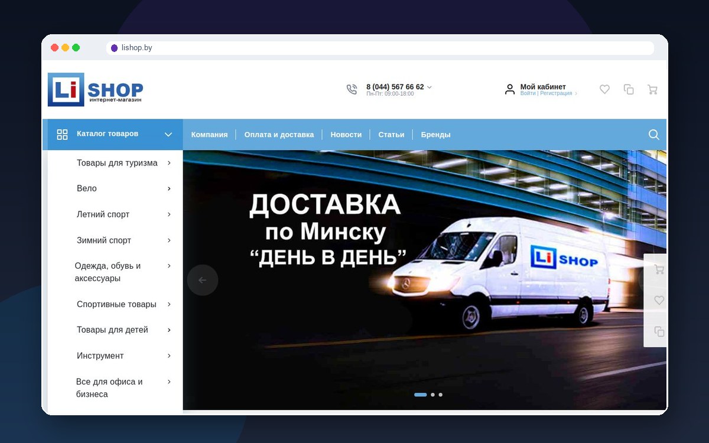Viewport: 709px width, 443px height.
Task: Expand Одежда, обувь и аксессуары arrow
Action: coord(169,266)
